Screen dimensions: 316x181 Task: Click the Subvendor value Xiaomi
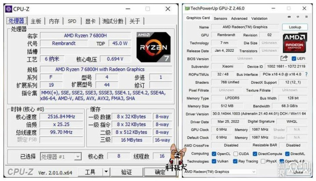point(228,66)
